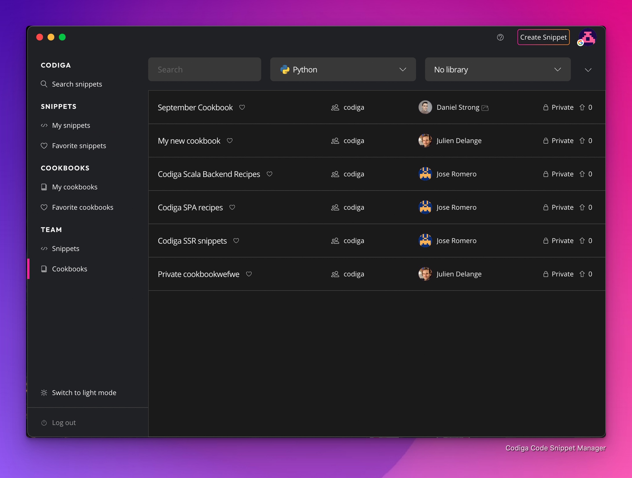The width and height of the screenshot is (632, 478).
Task: Click Private label in Codiga SPA recipes row
Action: click(x=562, y=207)
